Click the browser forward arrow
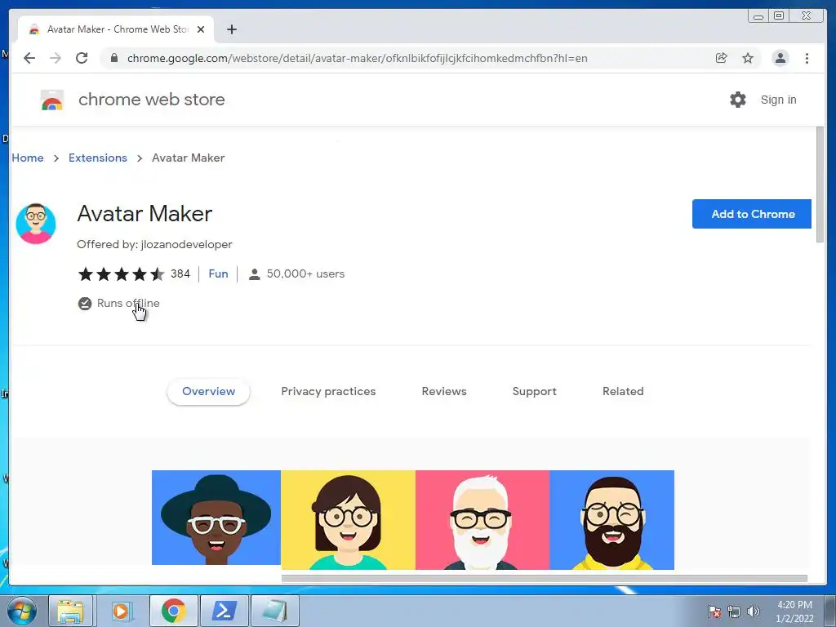This screenshot has height=627, width=836. tap(56, 58)
